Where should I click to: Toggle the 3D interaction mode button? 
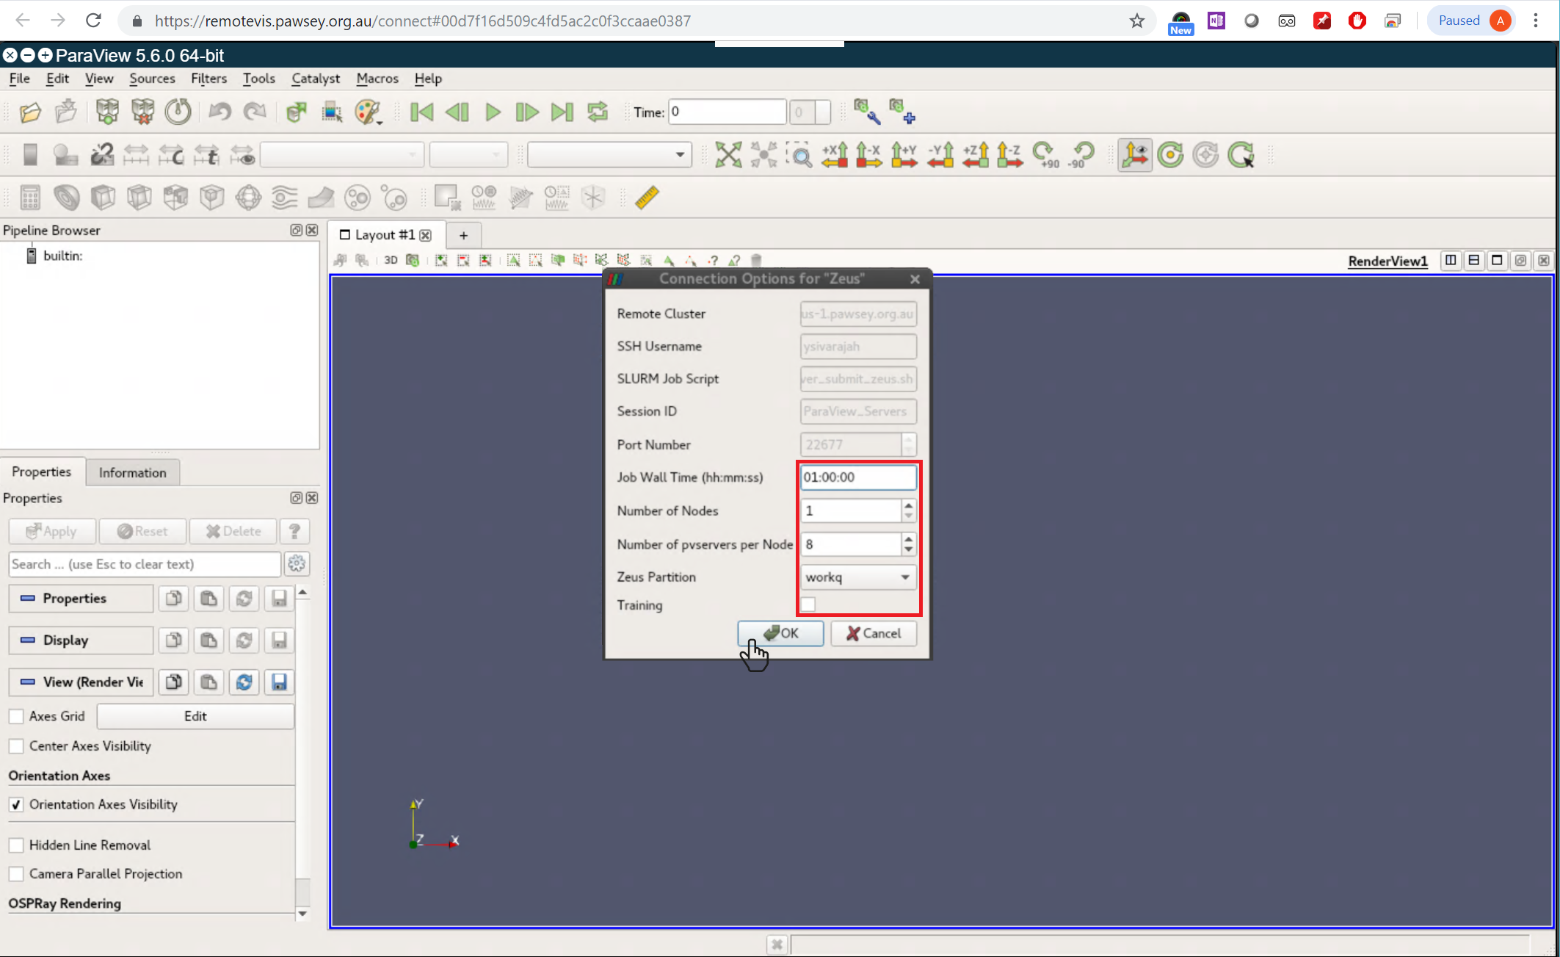(x=391, y=260)
